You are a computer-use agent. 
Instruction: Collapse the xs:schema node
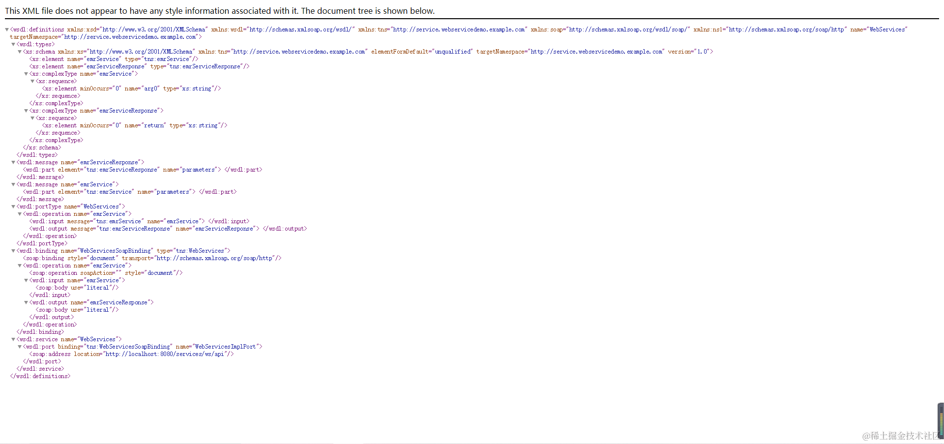click(x=20, y=52)
